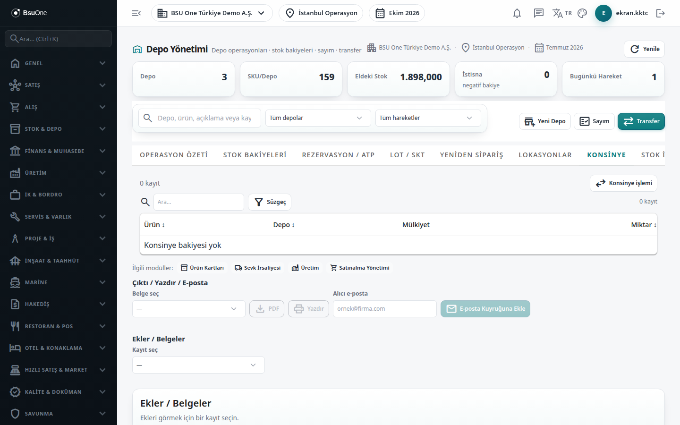Open the Ekim 2026 period picker
This screenshot has width=680, height=425.
(x=397, y=13)
